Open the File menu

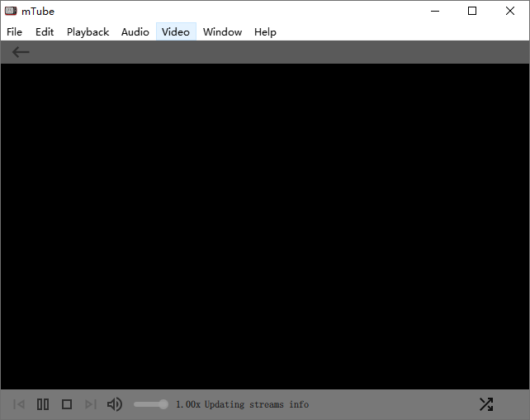tap(14, 31)
